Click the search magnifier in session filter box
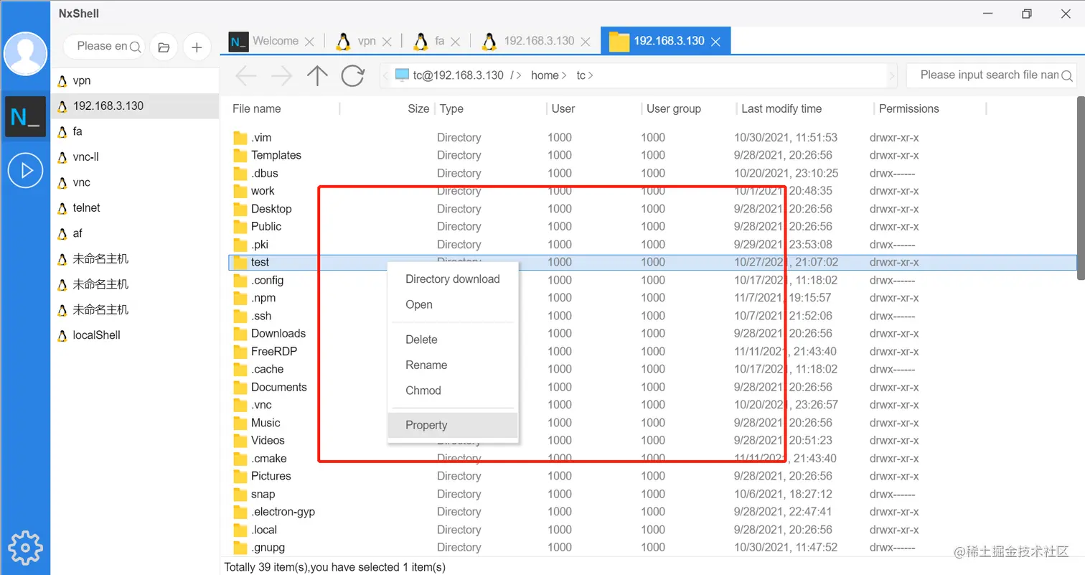Viewport: 1085px width, 575px height. tap(136, 47)
